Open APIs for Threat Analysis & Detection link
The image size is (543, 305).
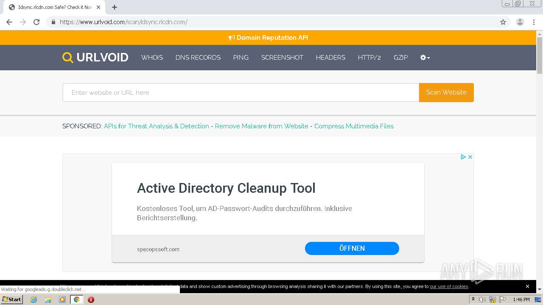pos(157,126)
